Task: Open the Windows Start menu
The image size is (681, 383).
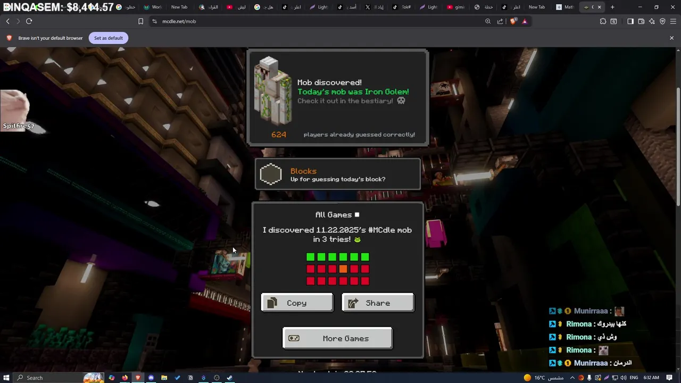Action: point(6,378)
